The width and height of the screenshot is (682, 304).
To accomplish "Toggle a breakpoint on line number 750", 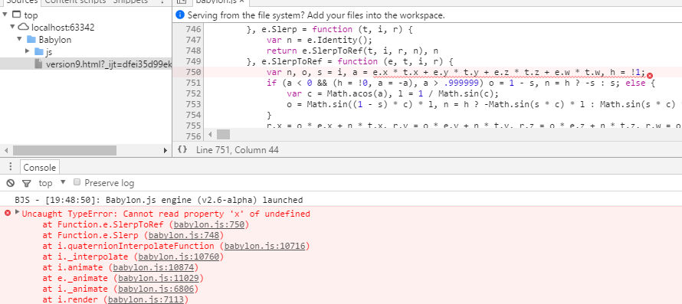I will coord(194,72).
